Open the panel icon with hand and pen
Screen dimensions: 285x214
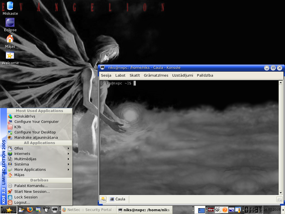coord(22,210)
